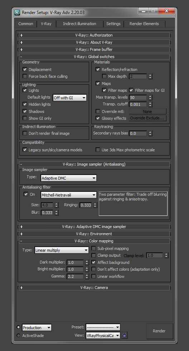This screenshot has width=189, height=351.
Task: Open the Render Elements tab
Action: tap(144, 24)
